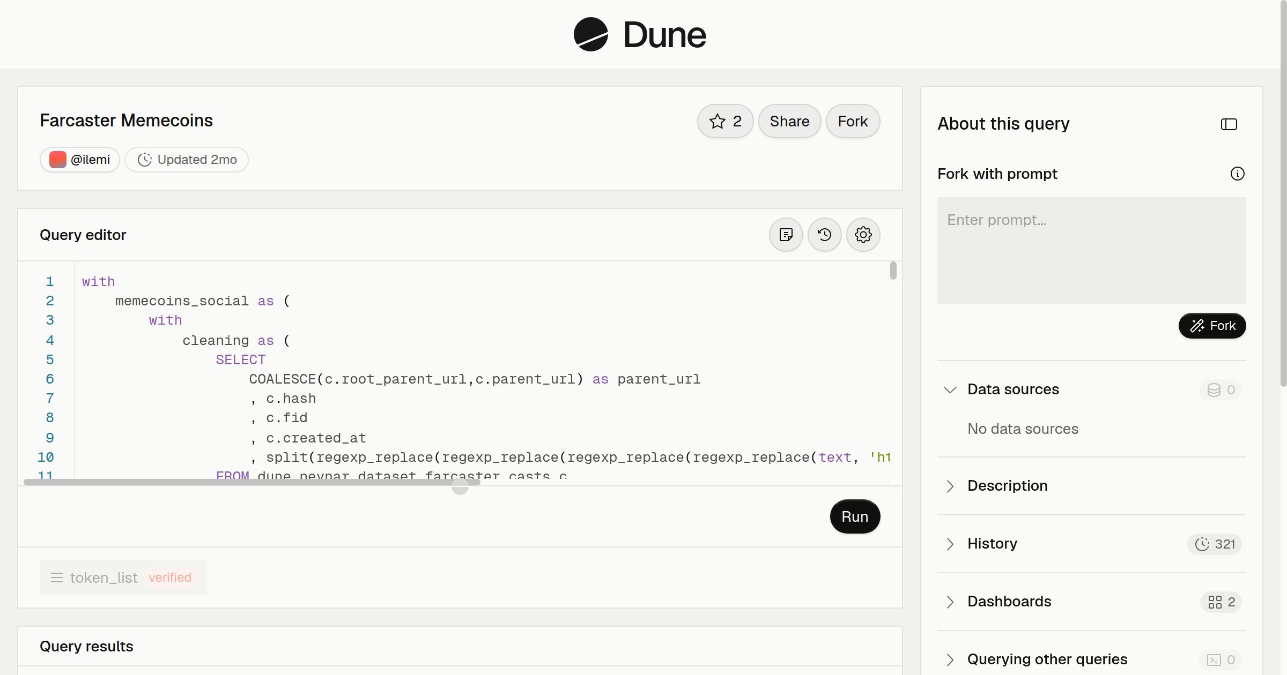Image resolution: width=1287 pixels, height=675 pixels.
Task: Click the editor horizontal scrollbar
Action: [252, 482]
